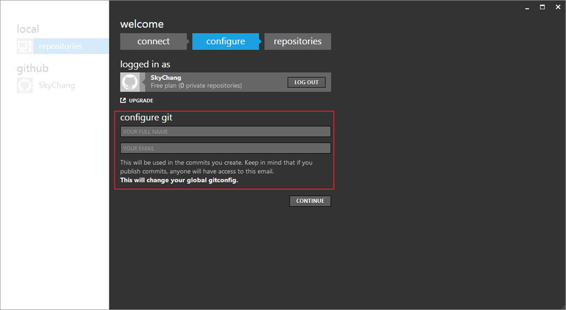
Task: Click the 'local' sidebar heading
Action: coord(28,29)
